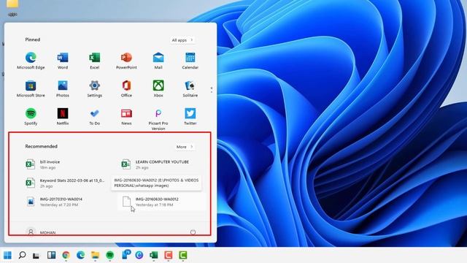This screenshot has height=263, width=467.
Task: Launch Netflix from Pinned apps
Action: click(x=63, y=117)
